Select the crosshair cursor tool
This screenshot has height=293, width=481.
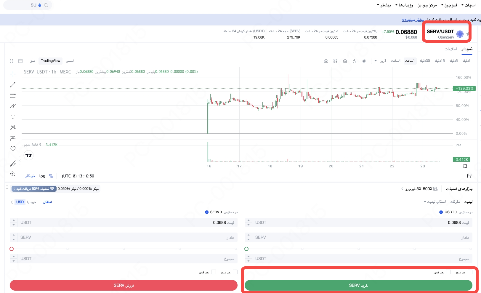(13, 74)
